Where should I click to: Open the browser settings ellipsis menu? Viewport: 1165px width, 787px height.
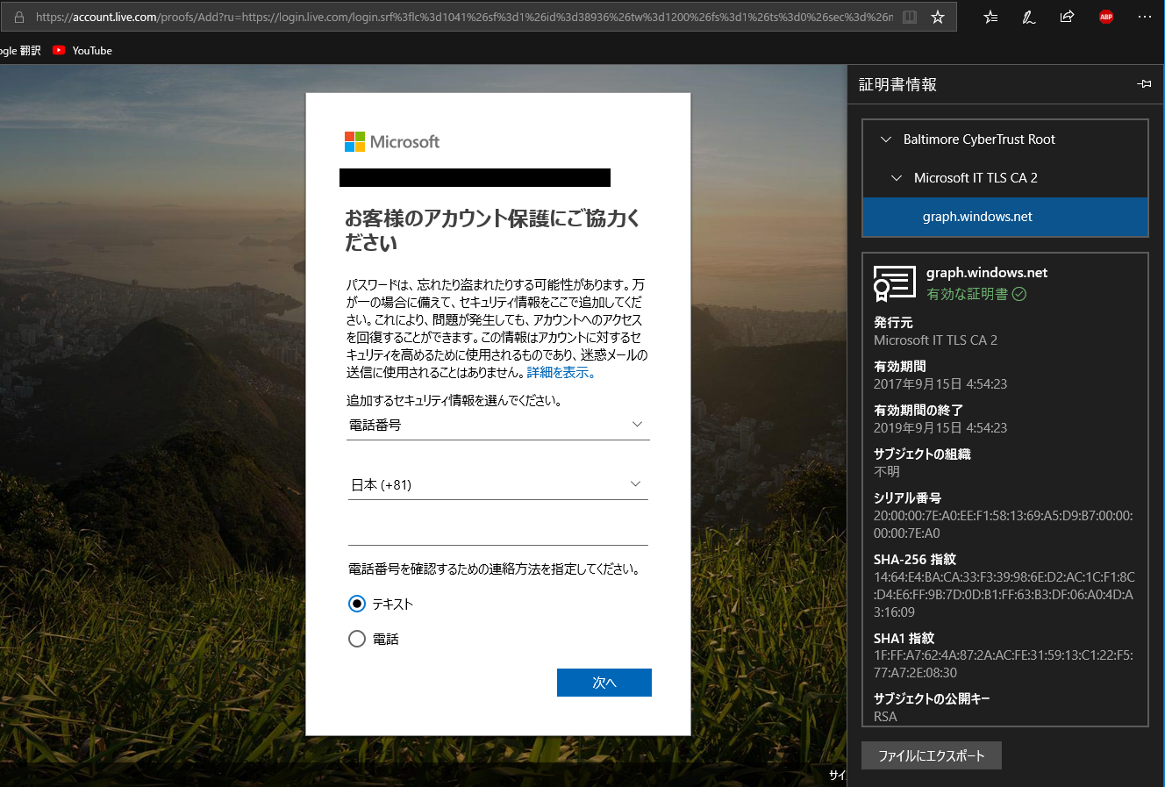click(x=1144, y=17)
